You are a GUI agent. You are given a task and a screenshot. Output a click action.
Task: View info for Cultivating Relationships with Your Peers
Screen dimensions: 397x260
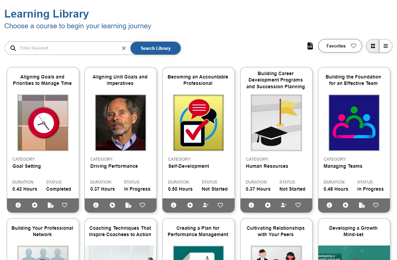(276, 231)
